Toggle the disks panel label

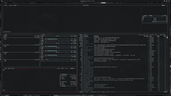[x=43, y=35]
